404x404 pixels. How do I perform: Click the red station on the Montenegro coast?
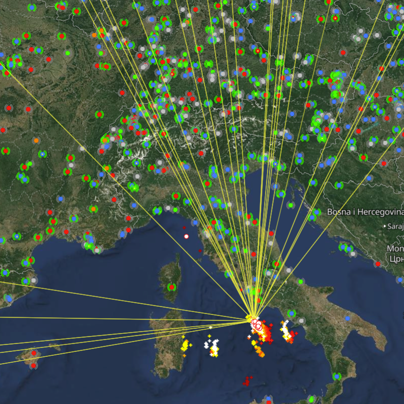[378, 264]
